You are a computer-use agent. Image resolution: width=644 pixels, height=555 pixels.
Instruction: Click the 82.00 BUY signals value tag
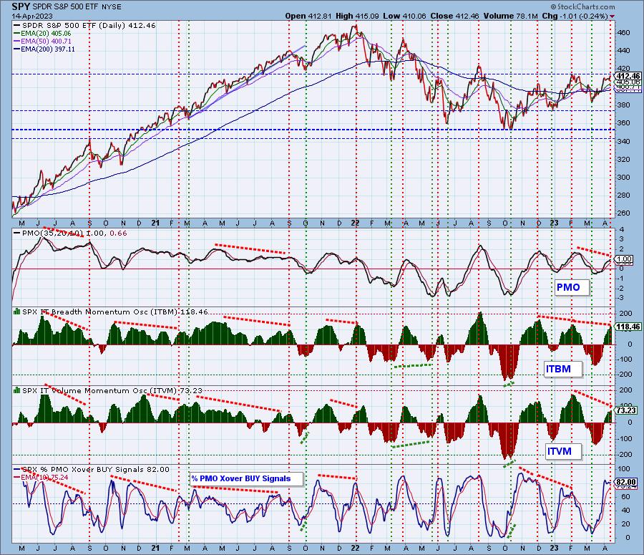626,482
